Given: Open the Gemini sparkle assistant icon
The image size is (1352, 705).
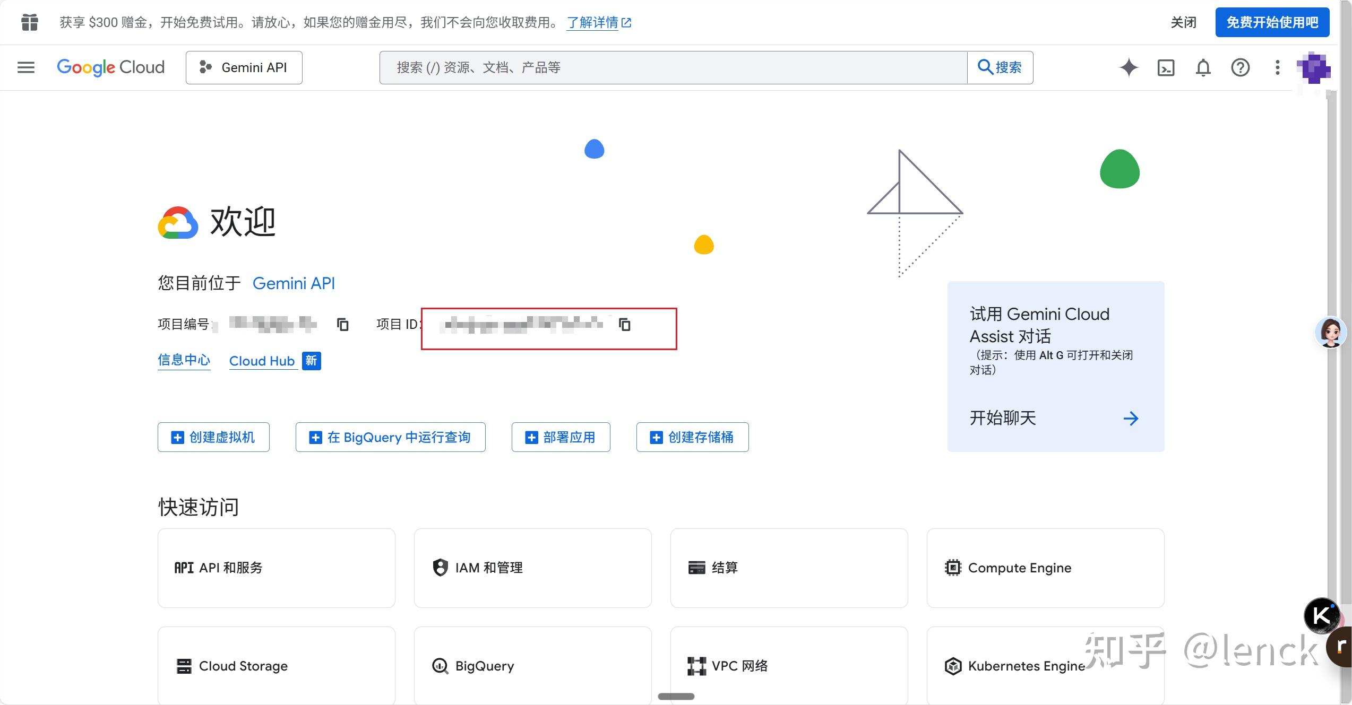Looking at the screenshot, I should (1129, 67).
